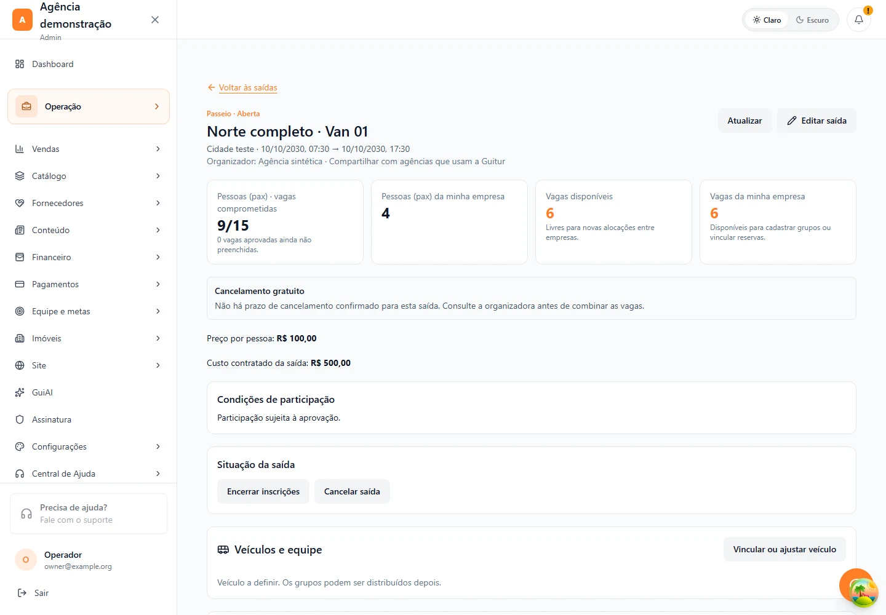Click Sair to log out
886x615 pixels.
[x=33, y=593]
